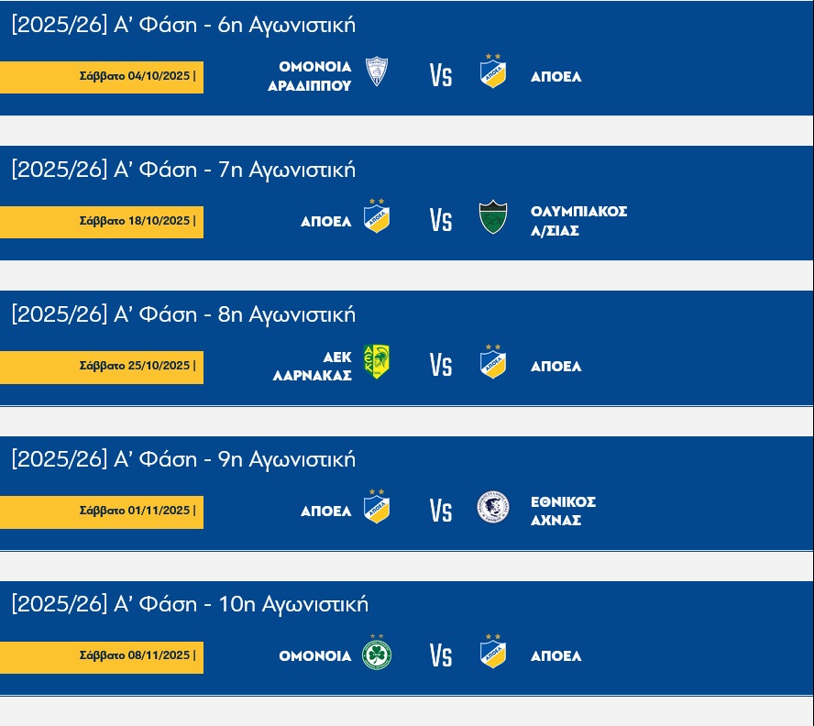The image size is (814, 726).
Task: Click APOEL crest in the 10η Αγωνιστική match
Action: pos(493,652)
